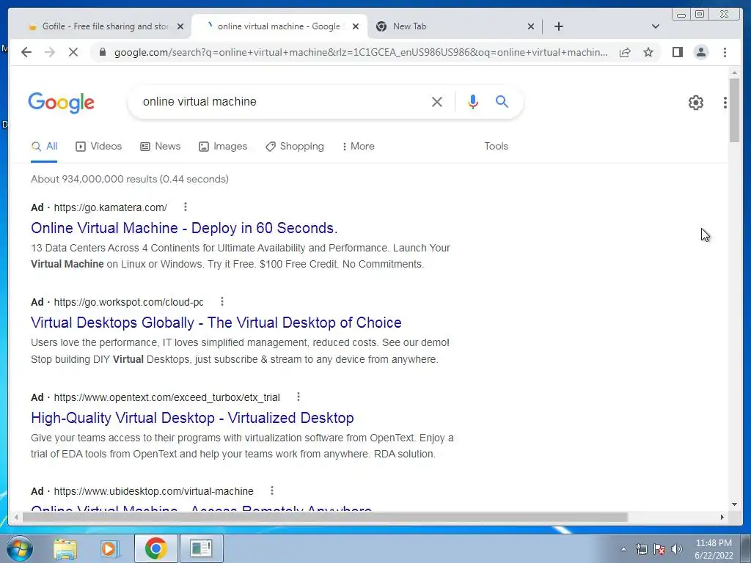
Task: Open the Chrome profile avatar menu
Action: click(700, 52)
